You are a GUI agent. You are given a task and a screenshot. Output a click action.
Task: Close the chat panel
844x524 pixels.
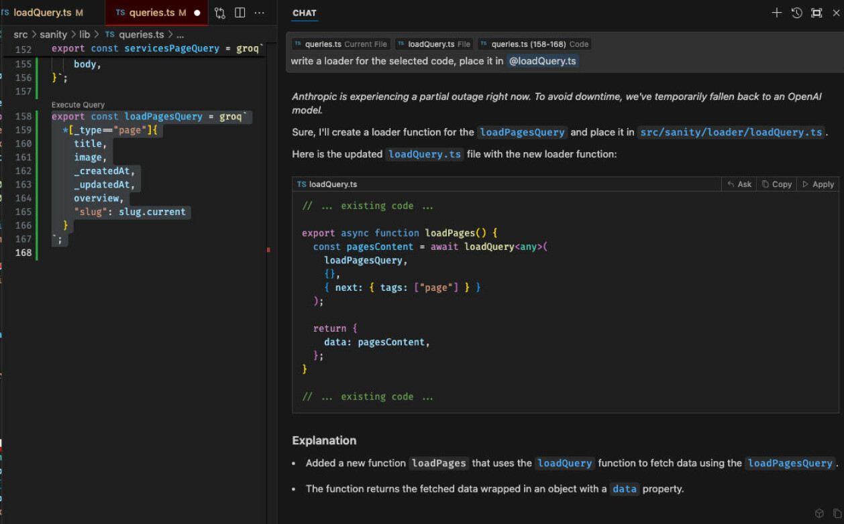[836, 13]
